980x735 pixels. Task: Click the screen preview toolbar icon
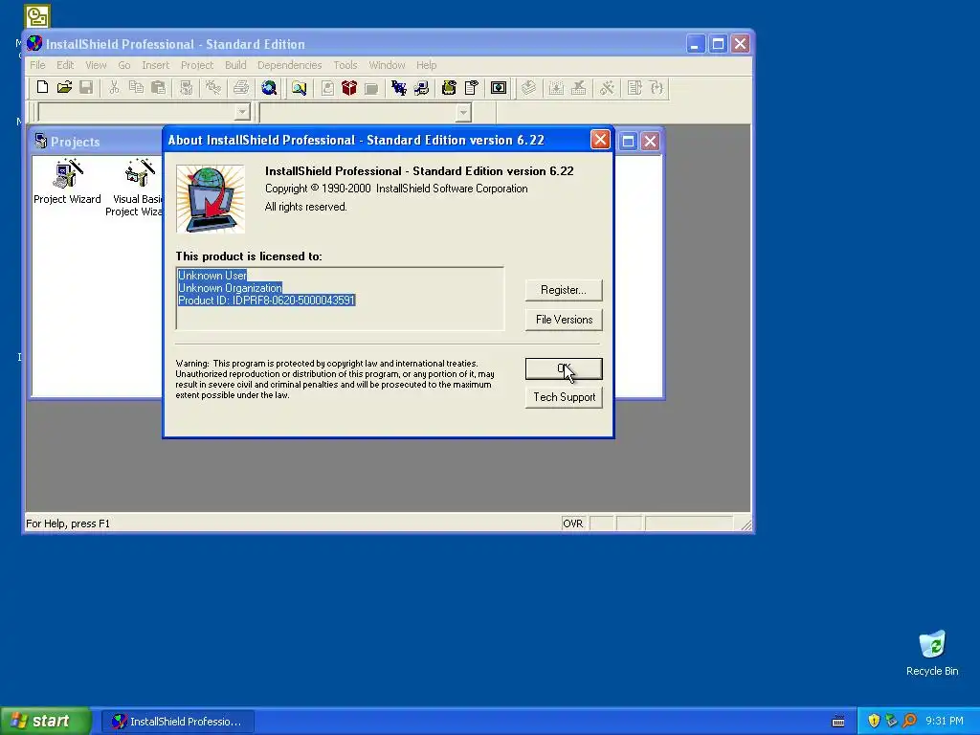pyautogui.click(x=499, y=87)
